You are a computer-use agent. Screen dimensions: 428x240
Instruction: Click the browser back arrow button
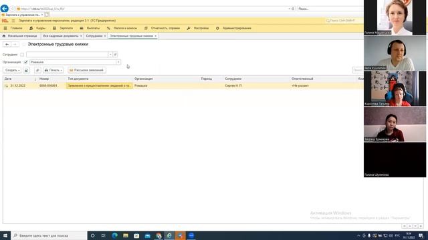coord(5,9)
